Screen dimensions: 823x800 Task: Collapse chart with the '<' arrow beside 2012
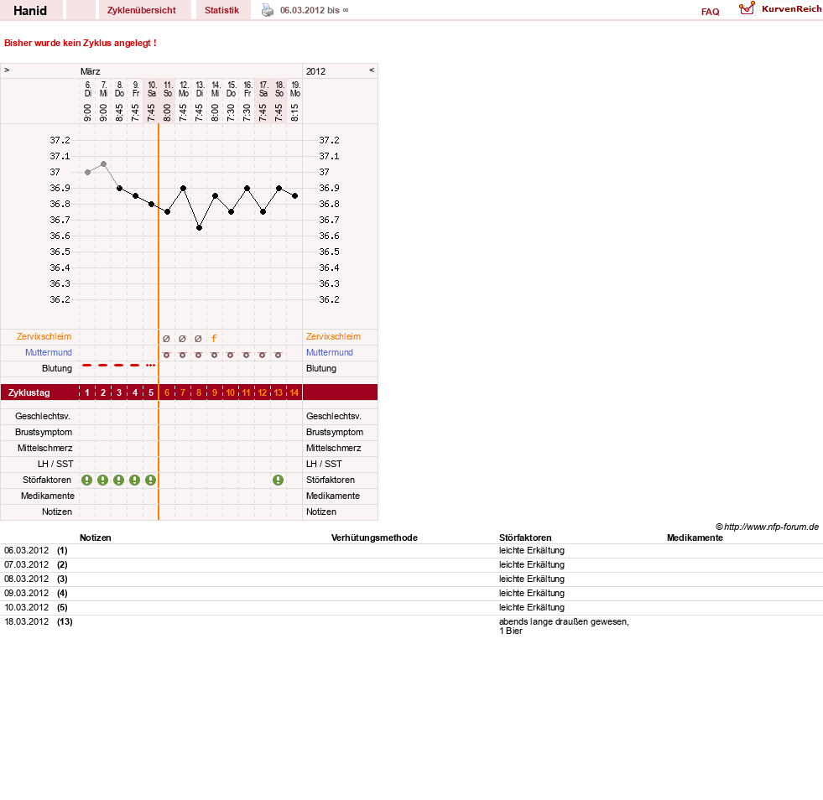(x=372, y=70)
